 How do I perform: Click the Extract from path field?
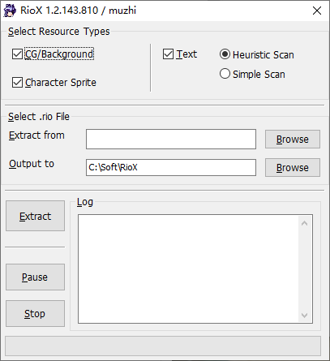click(171, 139)
